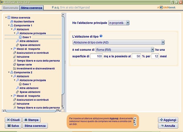
Task: Click Componente 2's Assicurazioni e contributi icon
Action: point(15,100)
